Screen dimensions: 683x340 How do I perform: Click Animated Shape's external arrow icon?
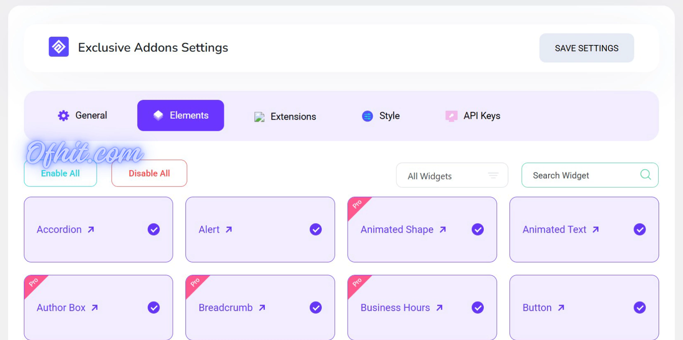[x=443, y=229]
